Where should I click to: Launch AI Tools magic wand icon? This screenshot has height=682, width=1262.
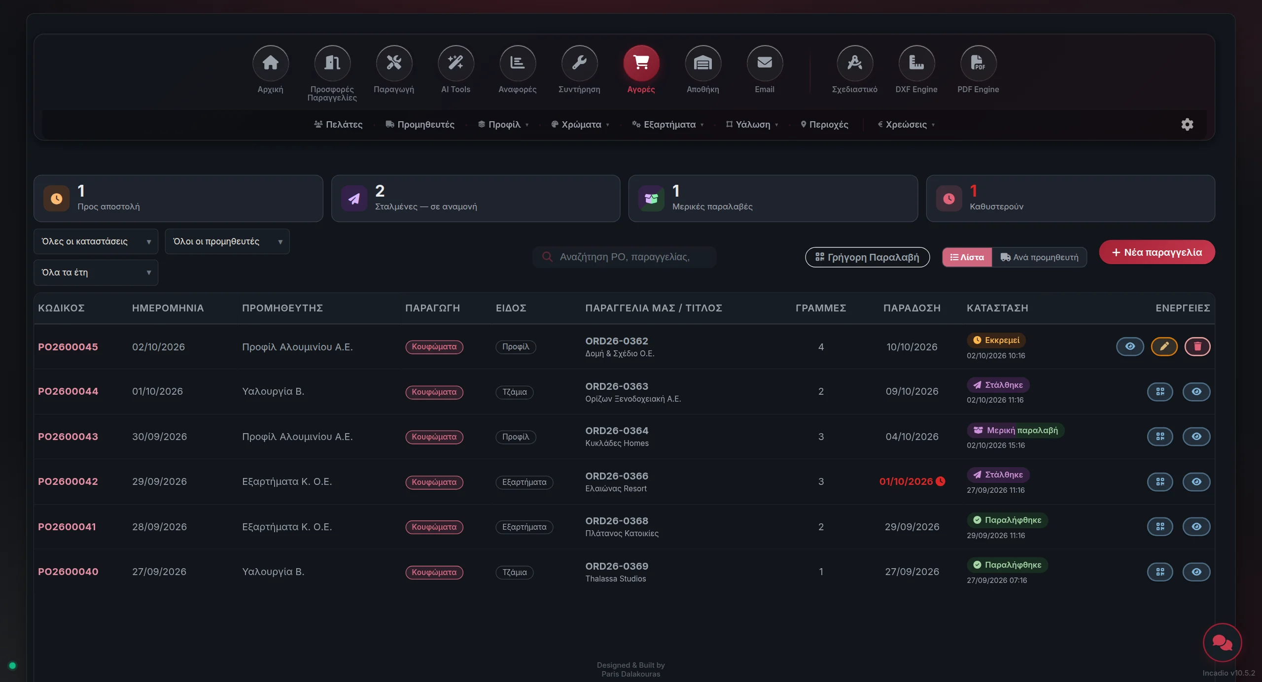click(456, 63)
